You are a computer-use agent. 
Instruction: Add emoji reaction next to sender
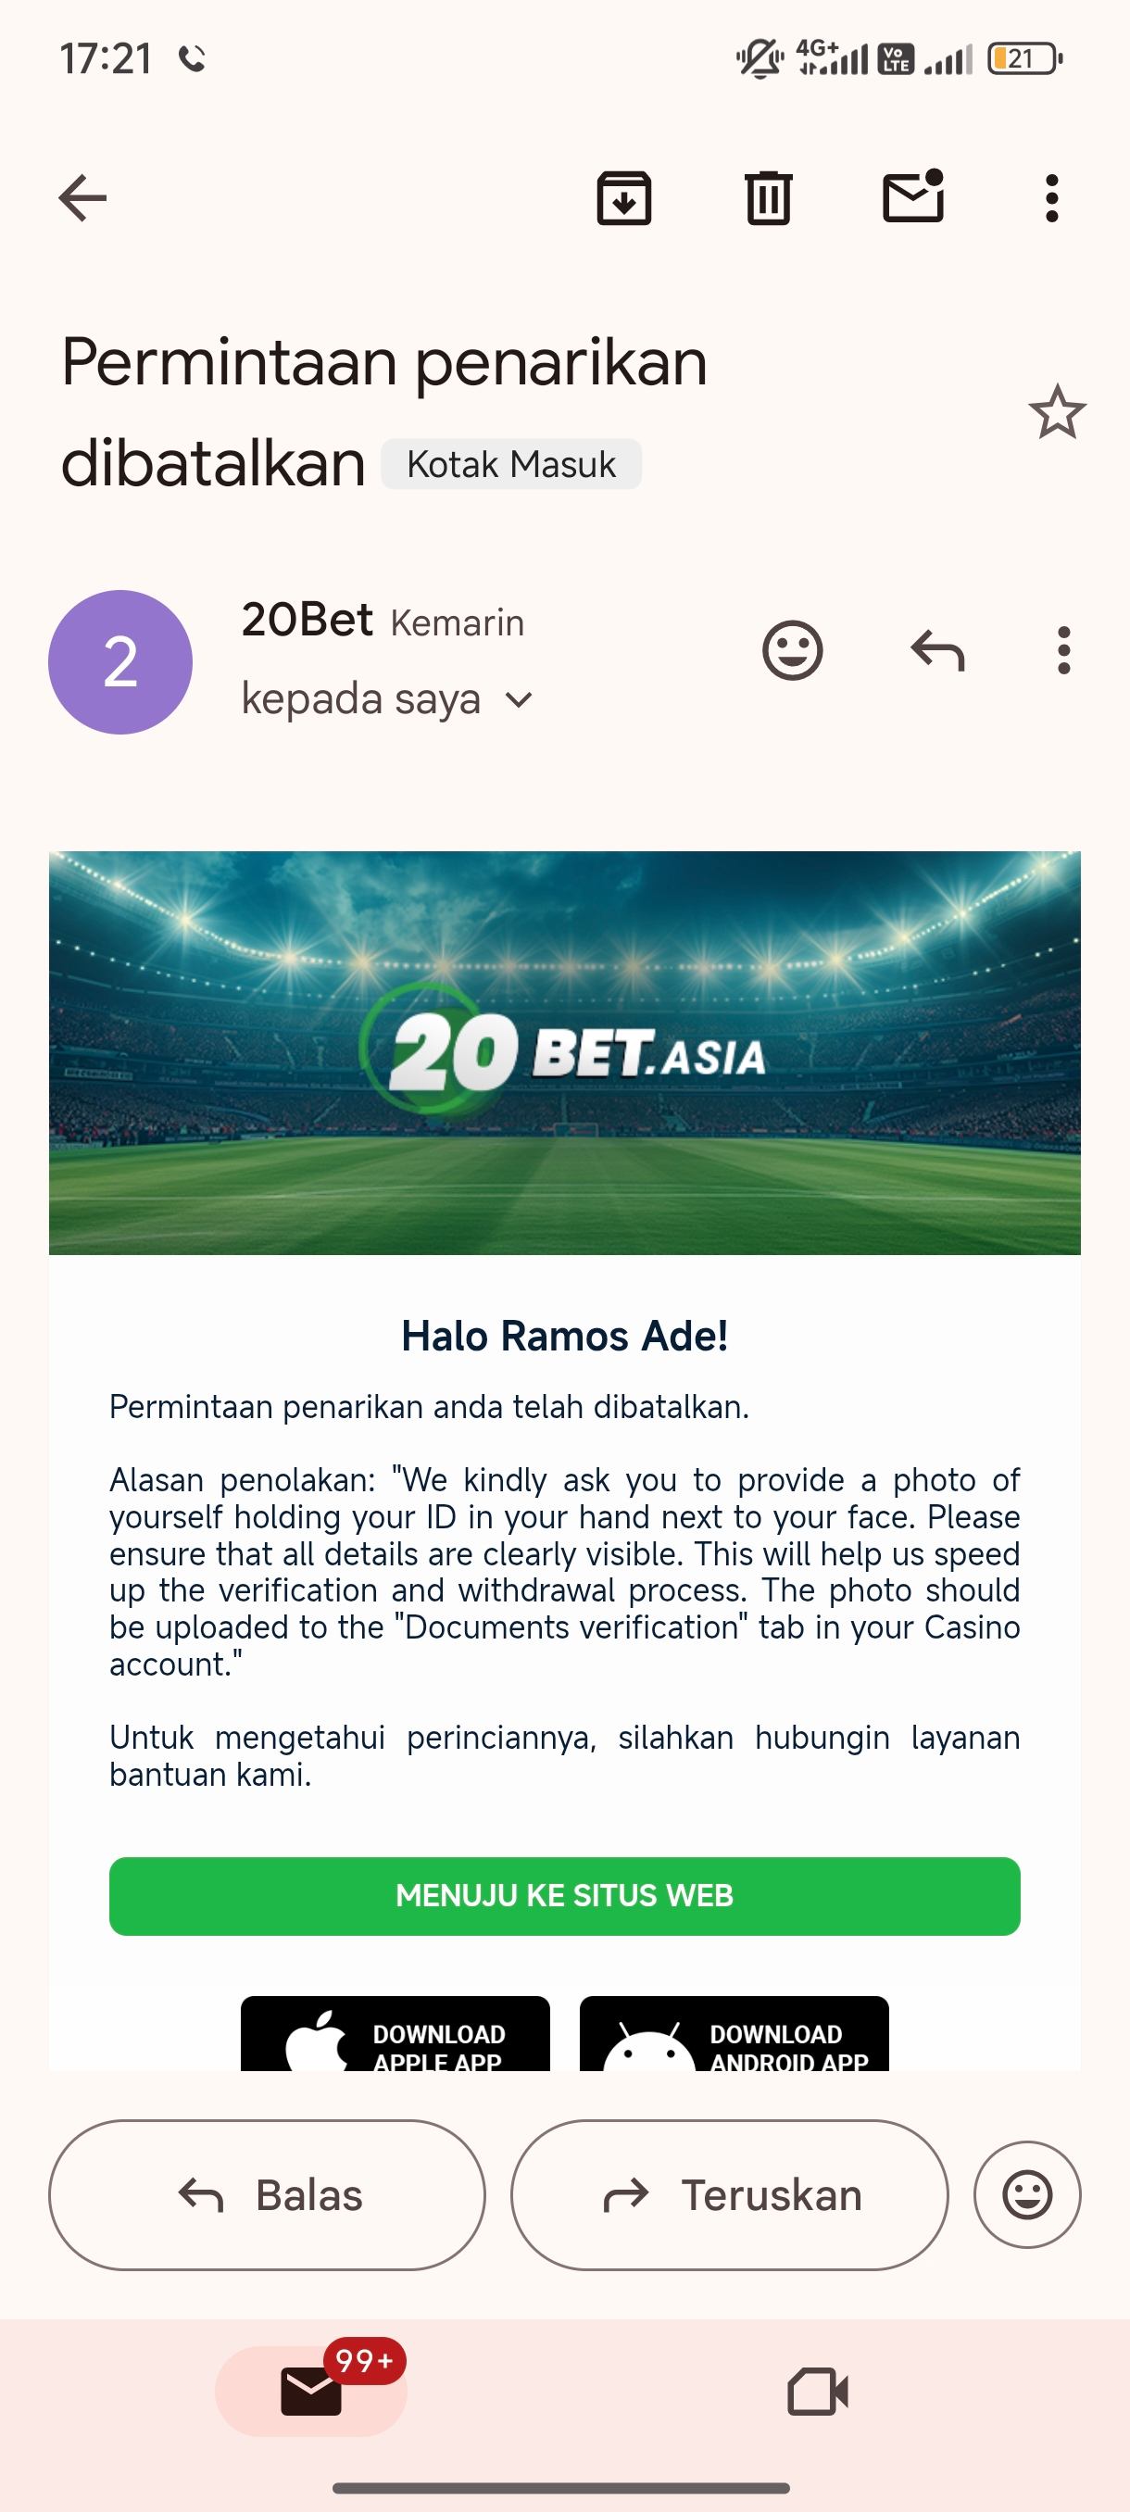point(793,650)
